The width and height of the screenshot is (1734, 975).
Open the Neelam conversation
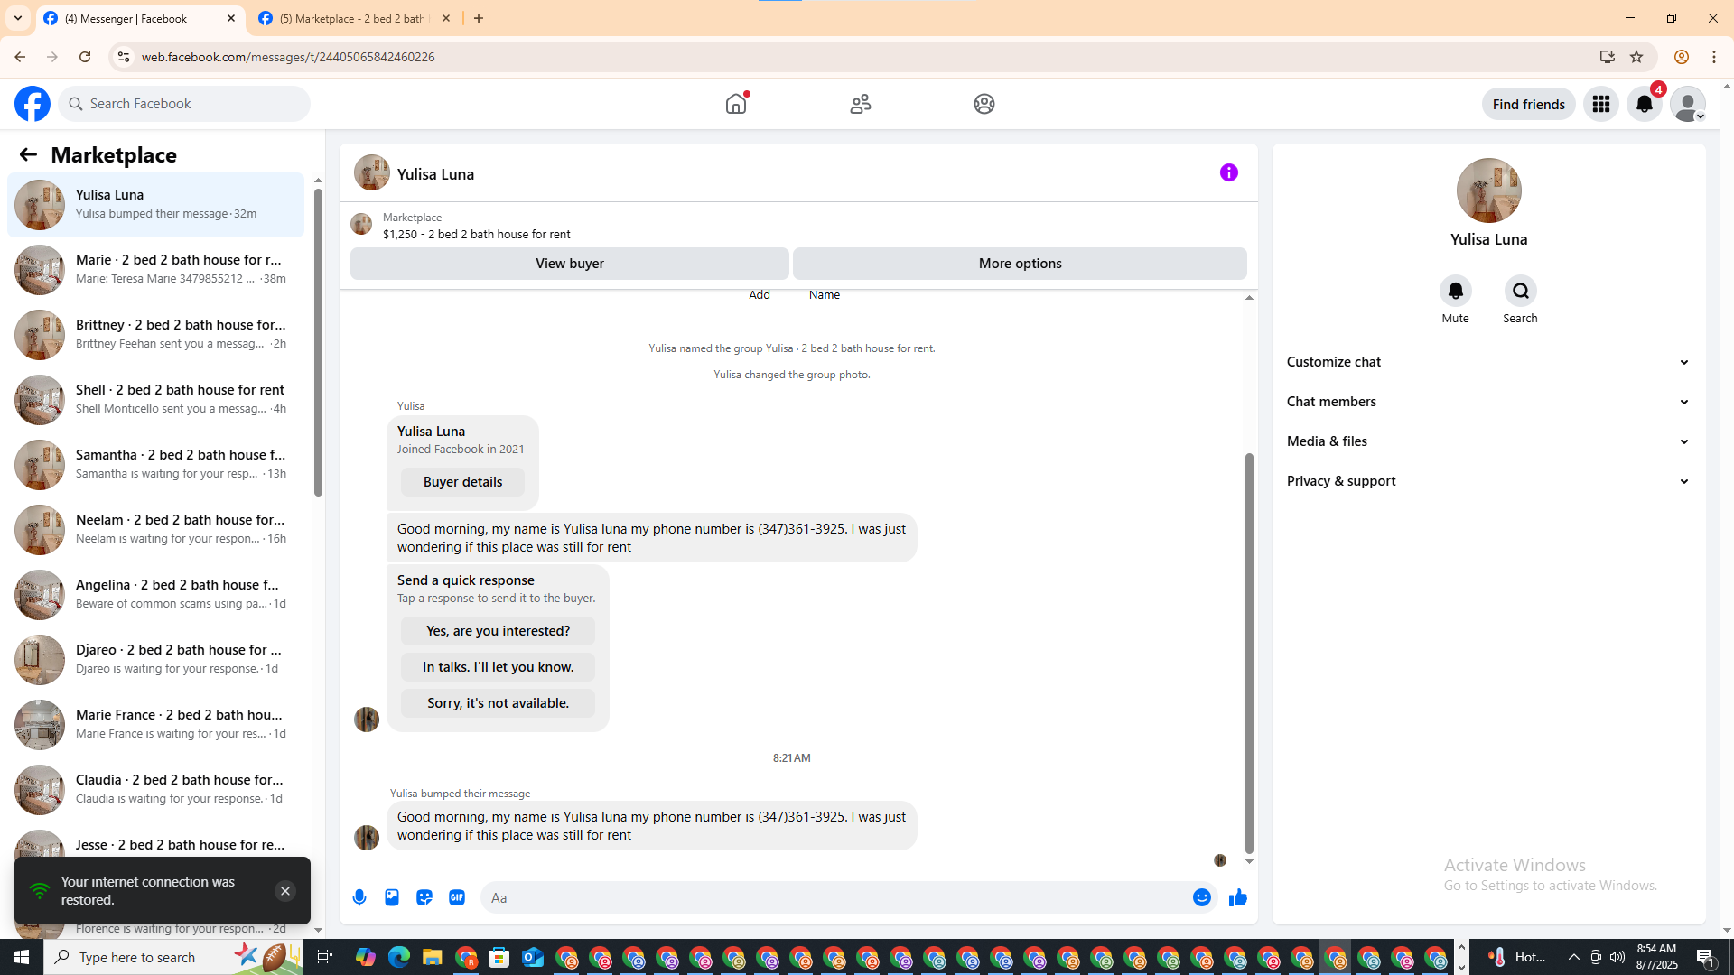pos(156,530)
